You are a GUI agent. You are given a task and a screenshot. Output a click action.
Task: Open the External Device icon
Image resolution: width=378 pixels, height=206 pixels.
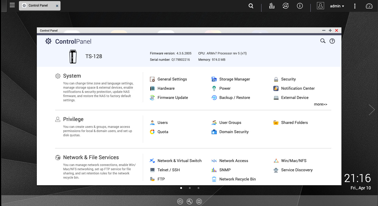(276, 98)
